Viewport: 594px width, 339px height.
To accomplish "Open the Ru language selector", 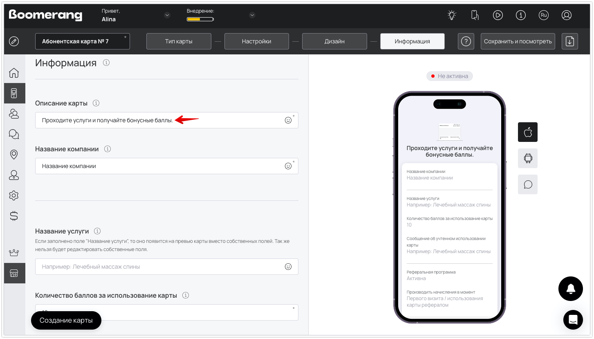I will pos(543,15).
